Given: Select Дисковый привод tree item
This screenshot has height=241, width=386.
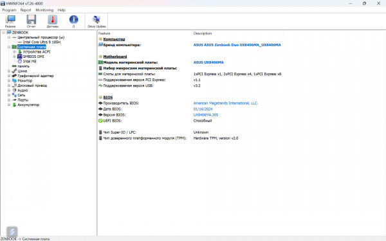Looking at the screenshot, I should click(32, 85).
